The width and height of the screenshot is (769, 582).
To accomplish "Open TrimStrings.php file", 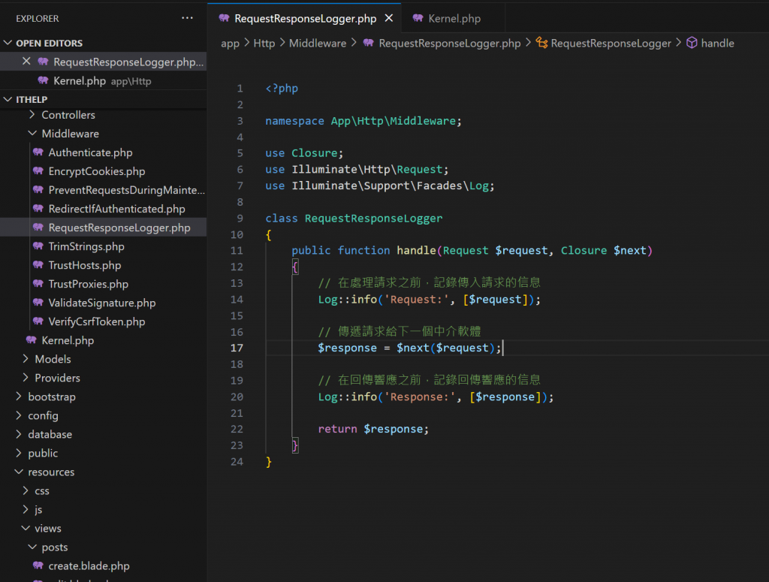I will pyautogui.click(x=103, y=246).
